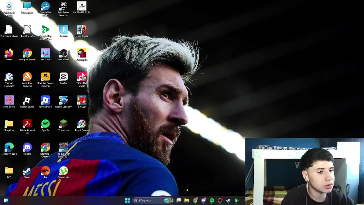Launch TikTok LIVE Studio

coord(82,80)
